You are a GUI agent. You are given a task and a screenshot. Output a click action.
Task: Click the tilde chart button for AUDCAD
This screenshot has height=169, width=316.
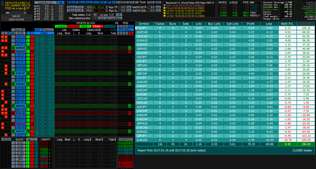[13, 37]
